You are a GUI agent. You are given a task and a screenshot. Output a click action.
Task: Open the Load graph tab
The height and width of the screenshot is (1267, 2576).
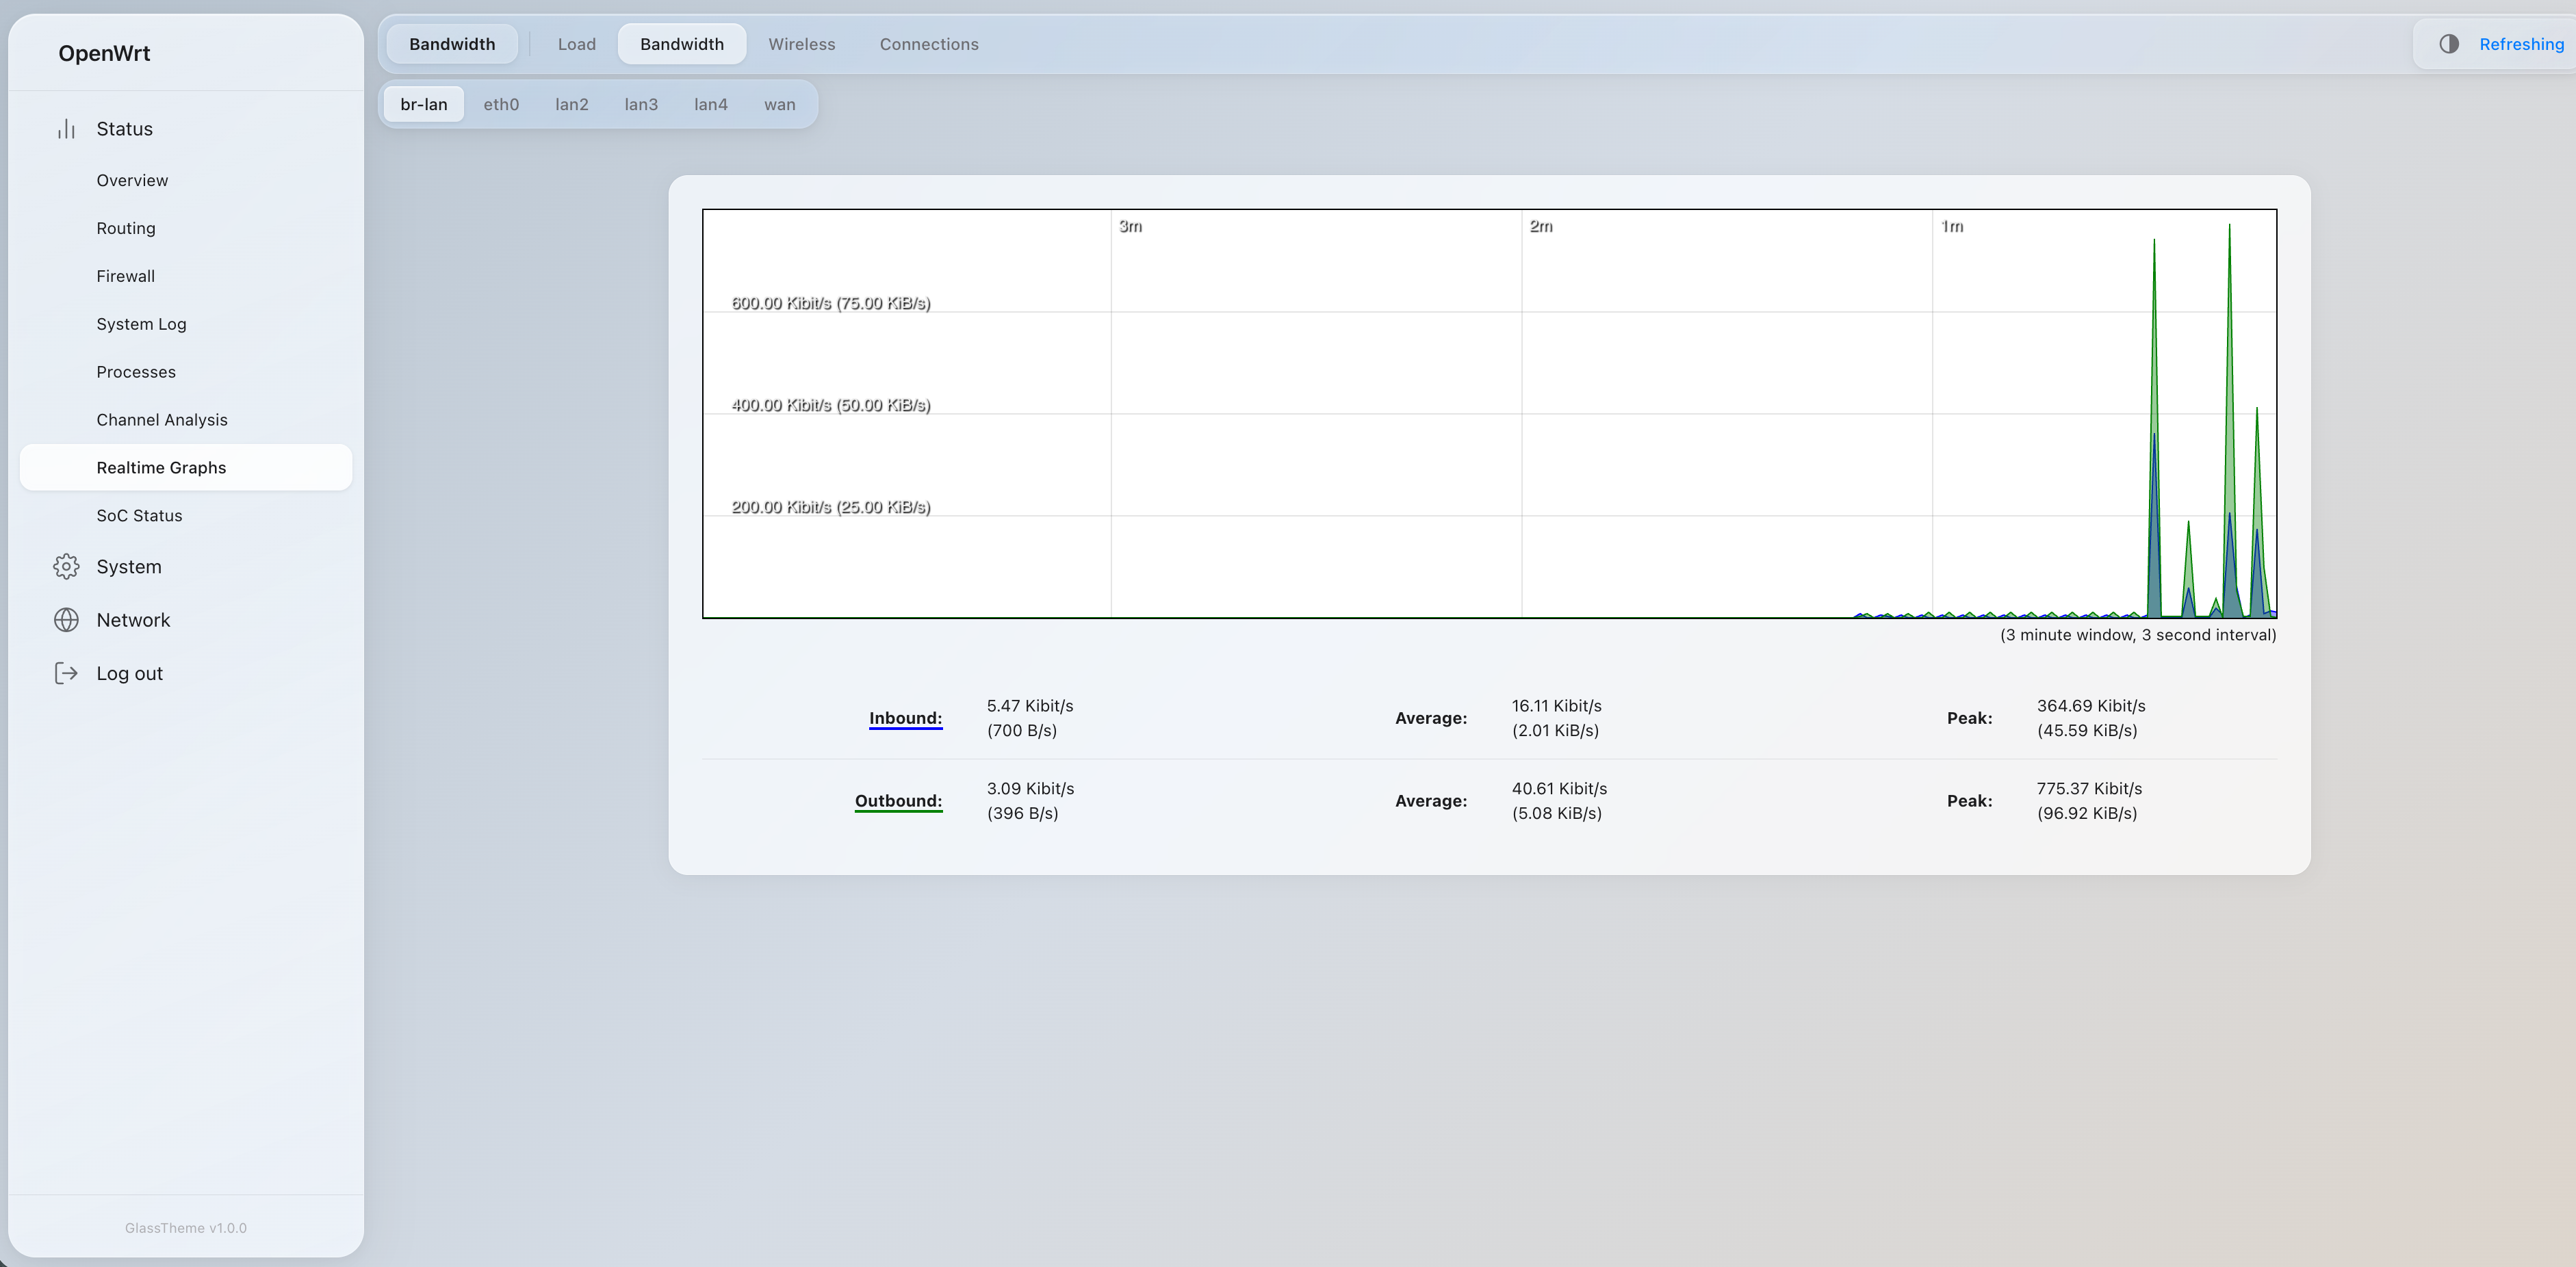point(577,44)
